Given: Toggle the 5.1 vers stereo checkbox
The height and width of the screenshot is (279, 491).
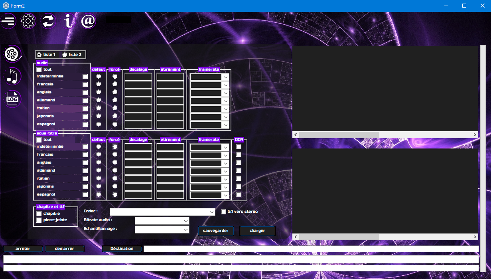Looking at the screenshot, I should pos(224,212).
